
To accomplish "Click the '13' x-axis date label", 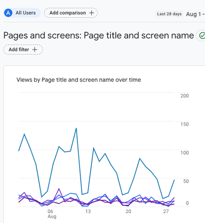I will (x=88, y=211).
